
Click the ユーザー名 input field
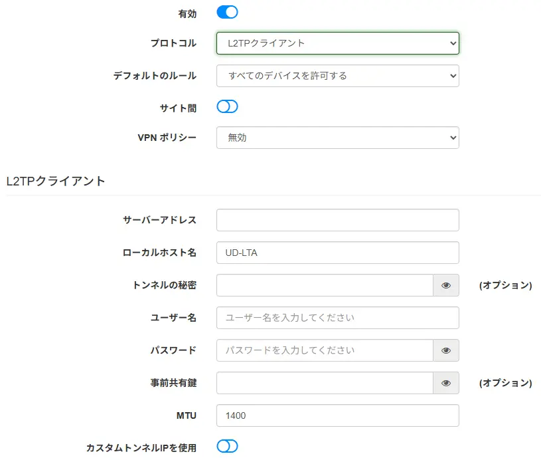tap(337, 318)
